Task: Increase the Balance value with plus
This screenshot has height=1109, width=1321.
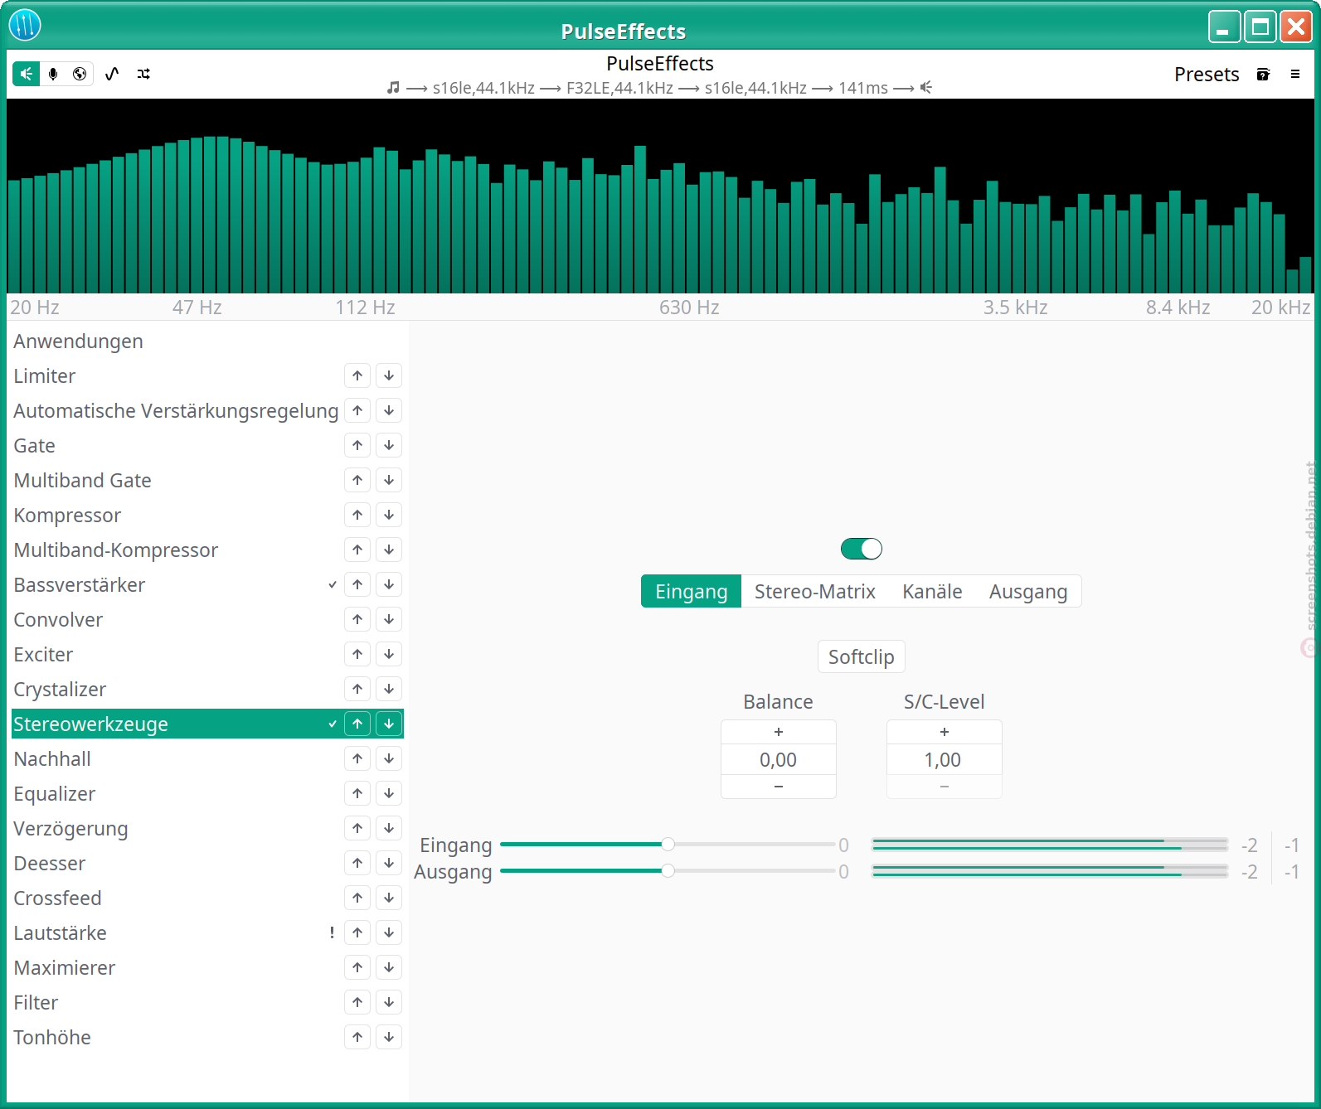Action: click(779, 732)
